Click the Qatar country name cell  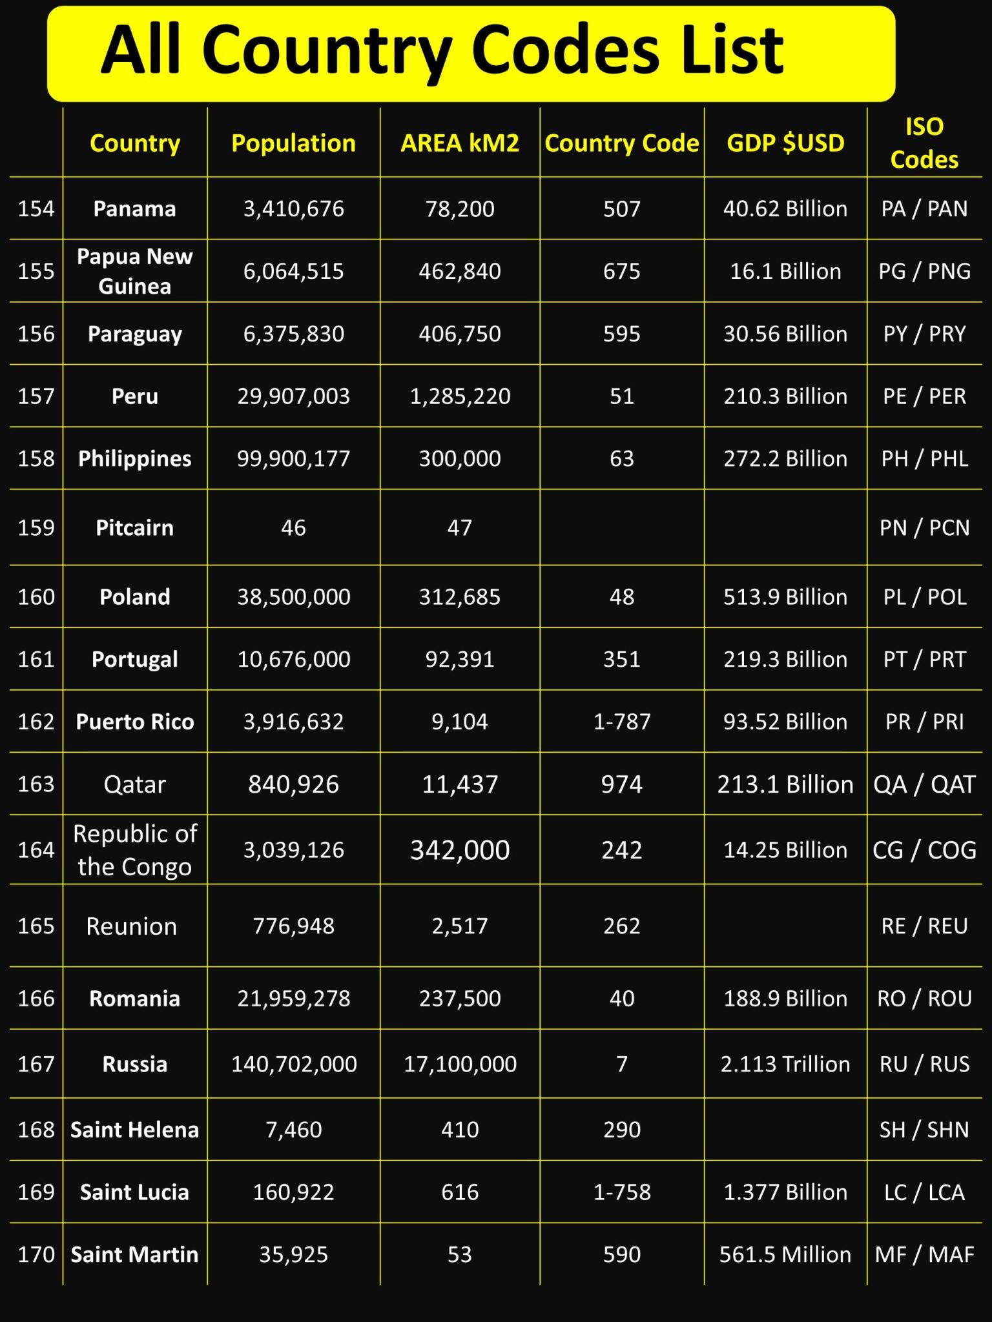tap(134, 785)
